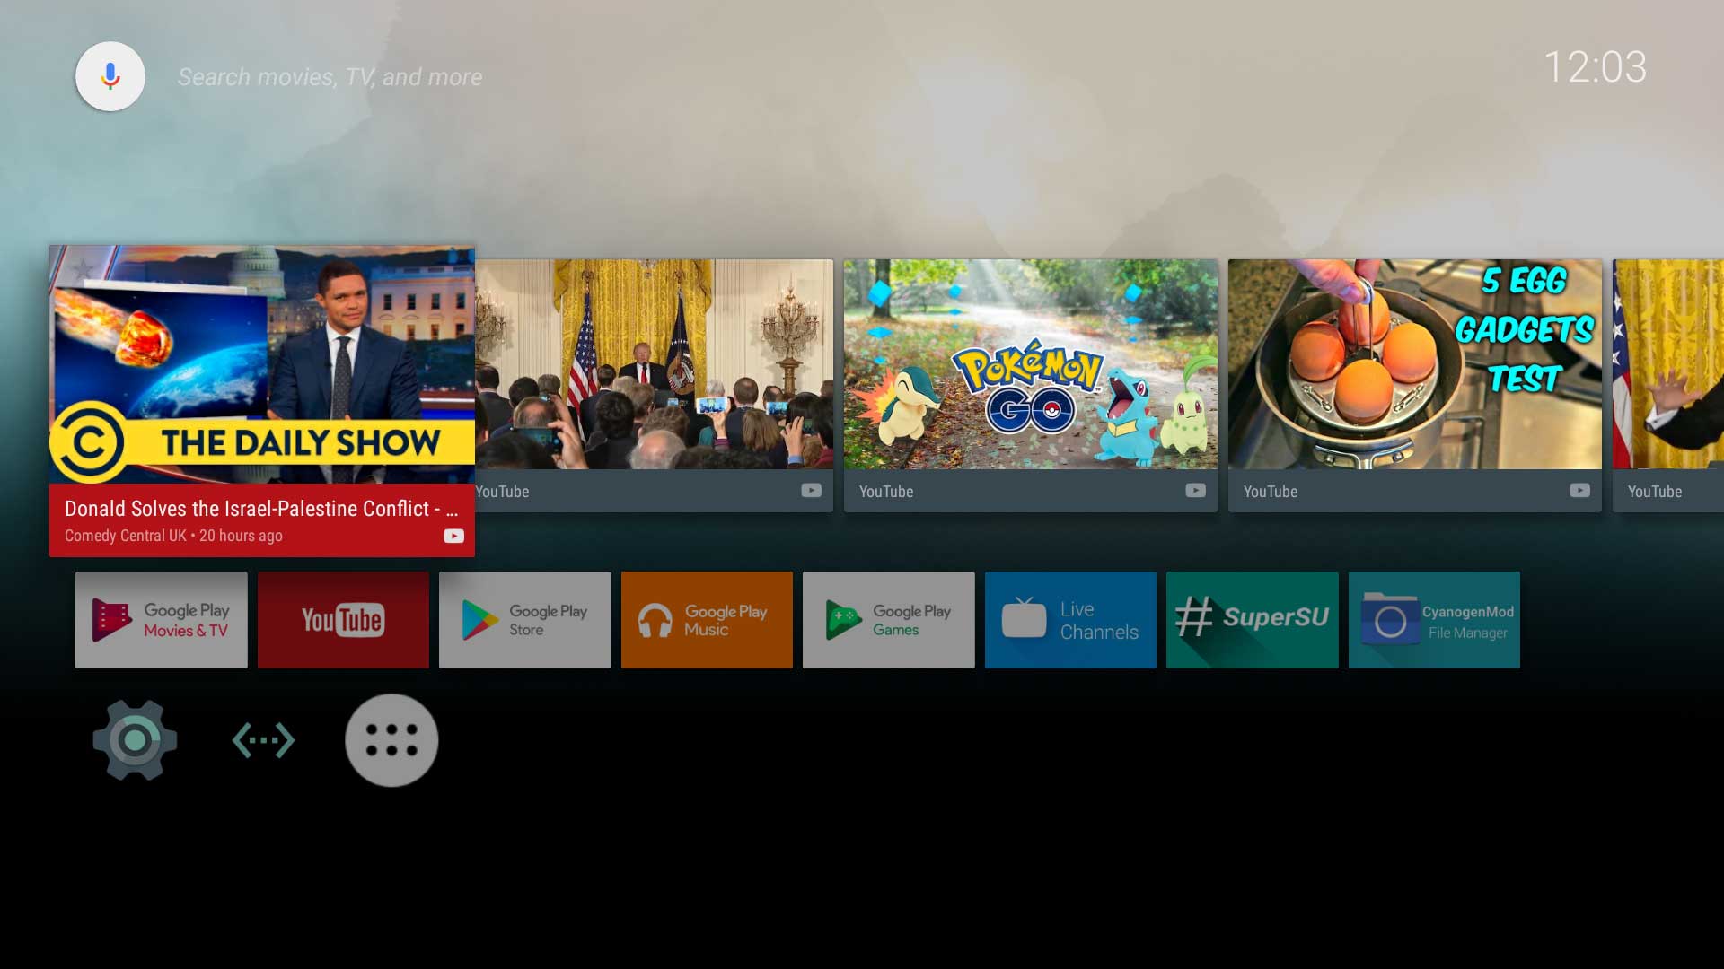Launch Google Play Games
1724x969 pixels.
(888, 619)
